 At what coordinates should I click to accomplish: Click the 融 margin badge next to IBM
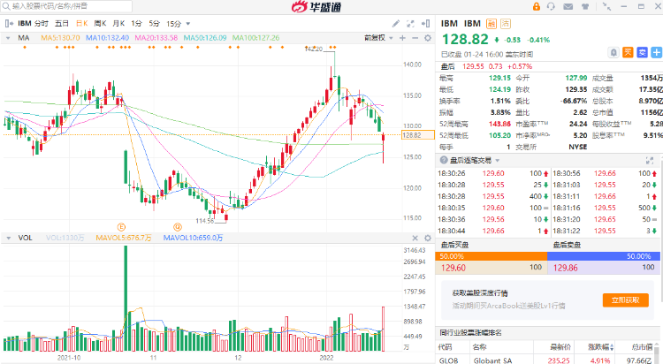click(x=491, y=24)
